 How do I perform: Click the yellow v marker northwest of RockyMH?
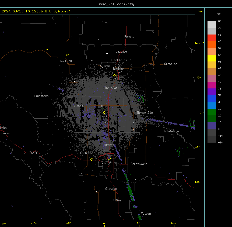coord(47,50)
